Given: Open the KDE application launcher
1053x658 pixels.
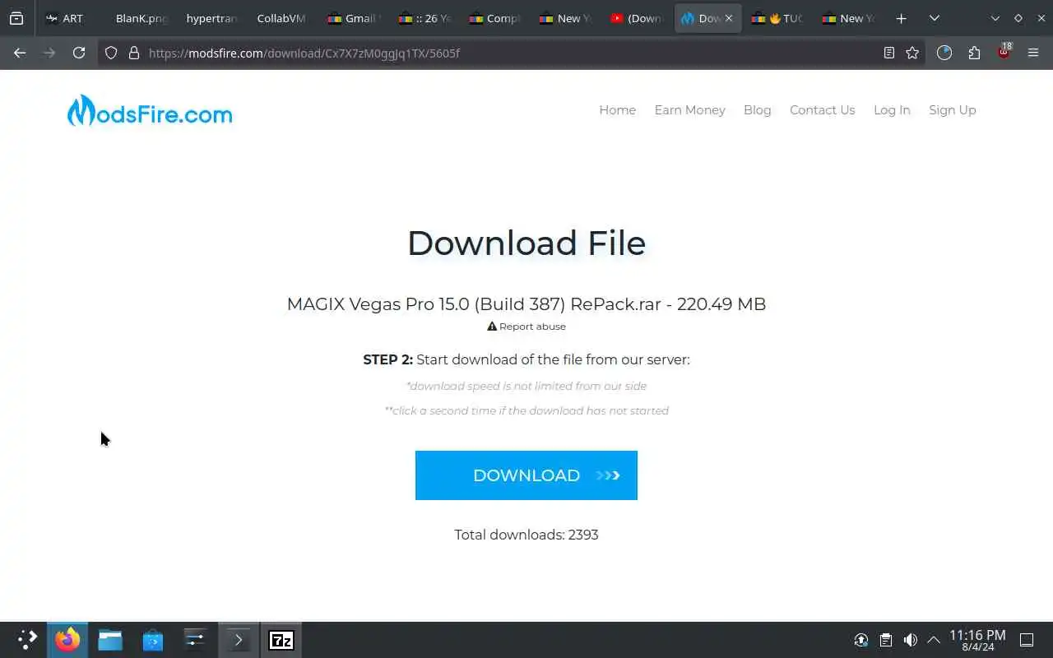Looking at the screenshot, I should [27, 640].
